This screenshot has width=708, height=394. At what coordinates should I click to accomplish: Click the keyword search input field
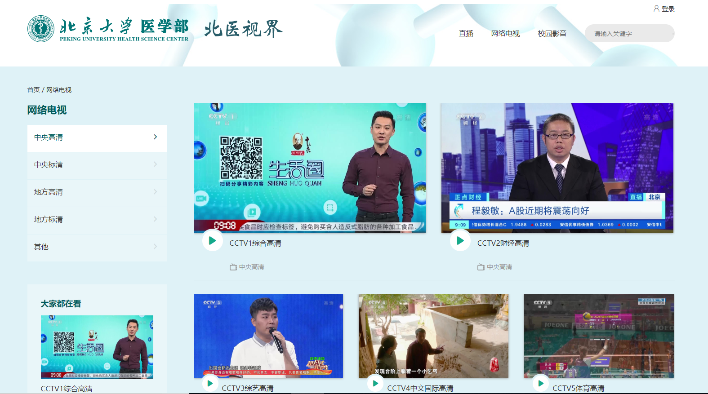pos(629,34)
